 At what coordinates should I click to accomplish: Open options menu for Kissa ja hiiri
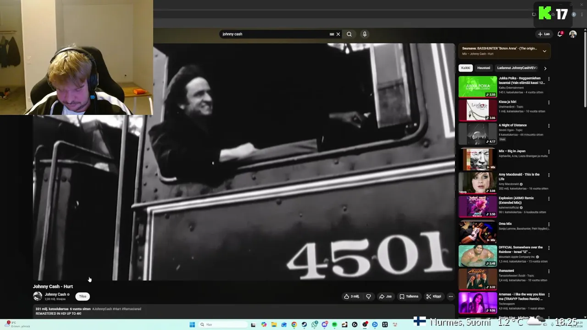(548, 102)
